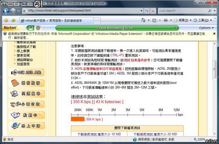
Task: Open the search provider dropdown arrow
Action: (x=215, y=11)
